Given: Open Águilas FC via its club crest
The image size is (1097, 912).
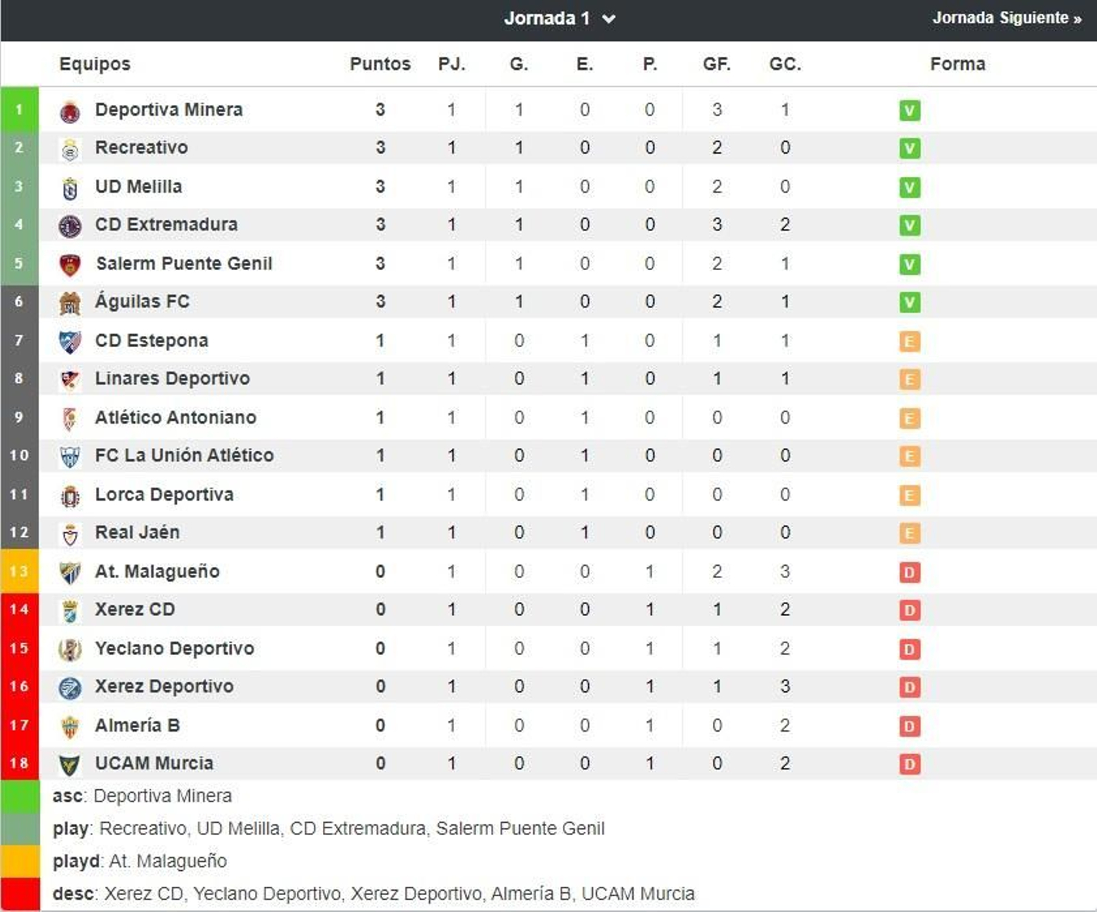Looking at the screenshot, I should 71,300.
